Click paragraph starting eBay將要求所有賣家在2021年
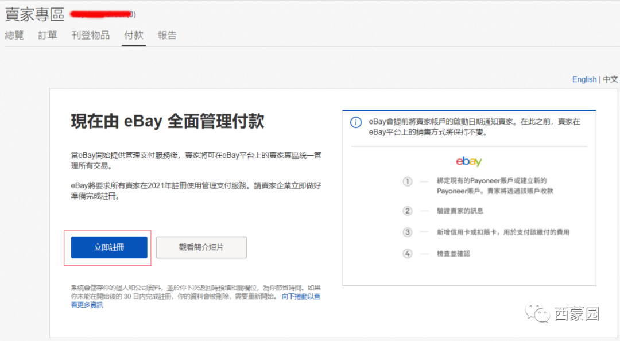Image resolution: width=620 pixels, height=341 pixels. 196,191
